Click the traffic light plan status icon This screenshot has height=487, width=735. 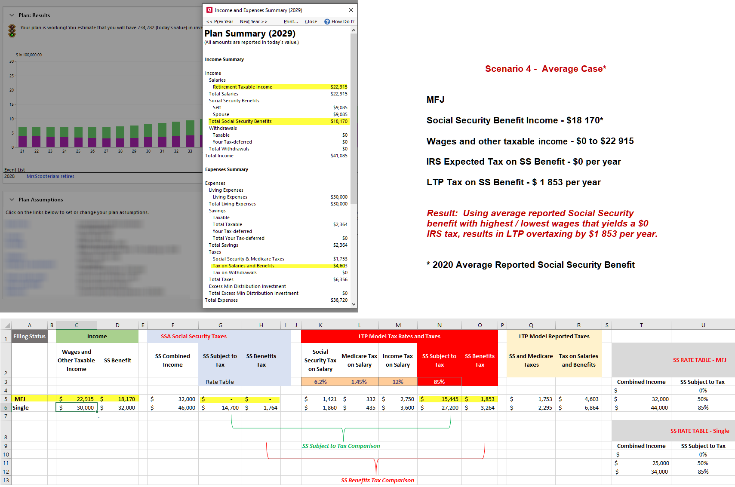coord(12,31)
